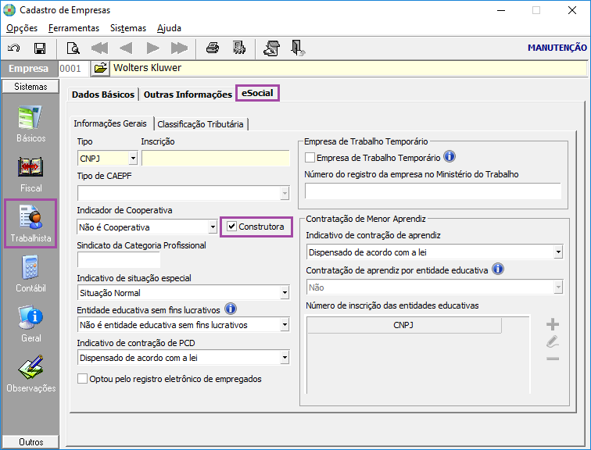Click the Outros sidebar button
Screen dimensions: 591x450
point(30,441)
